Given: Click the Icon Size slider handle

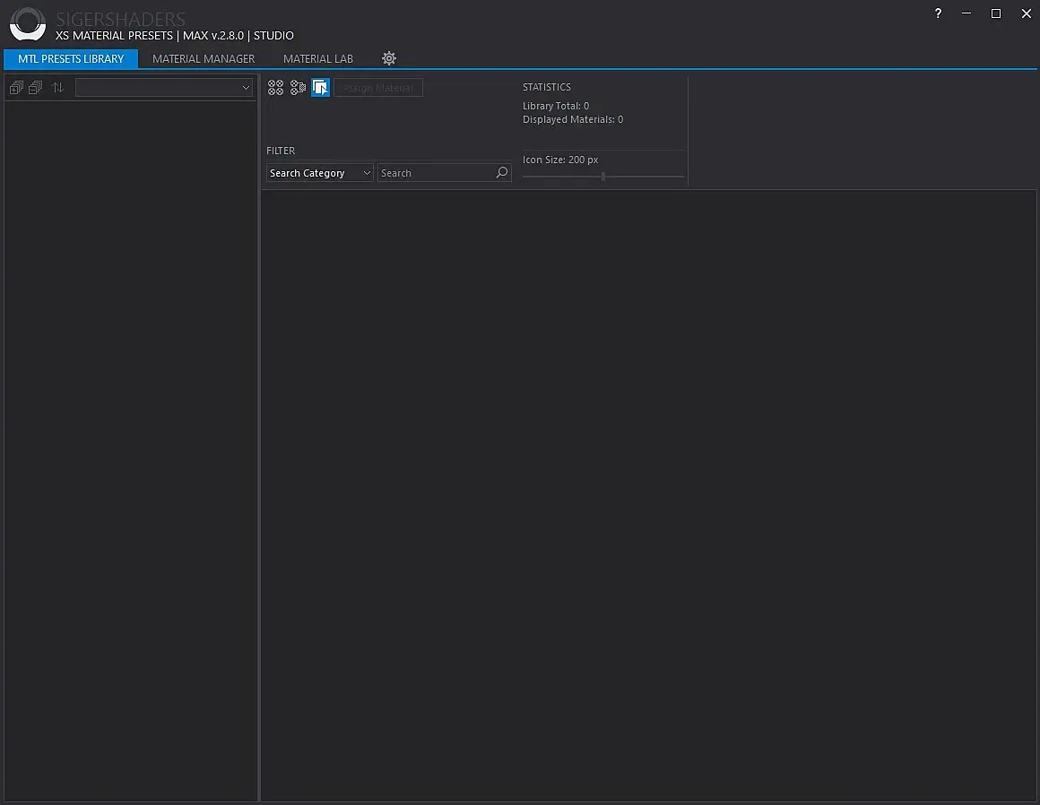Looking at the screenshot, I should (x=603, y=177).
